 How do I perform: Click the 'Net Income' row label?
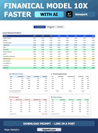coord(6,68)
